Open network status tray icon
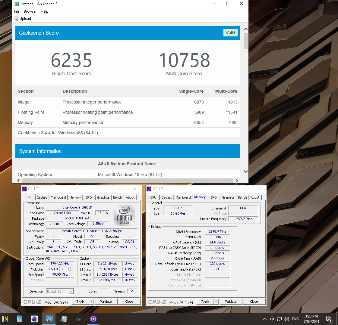Viewport: 338px width, 325px height. 279,319
